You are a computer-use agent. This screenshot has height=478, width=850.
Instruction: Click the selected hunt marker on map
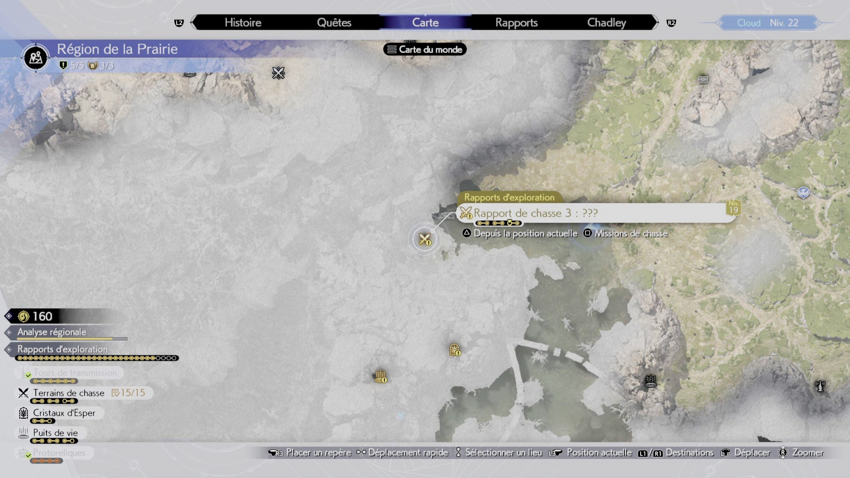click(425, 239)
